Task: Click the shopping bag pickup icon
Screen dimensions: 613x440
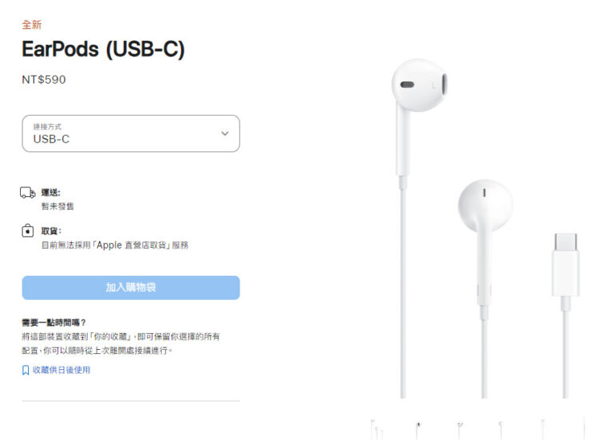Action: (27, 230)
